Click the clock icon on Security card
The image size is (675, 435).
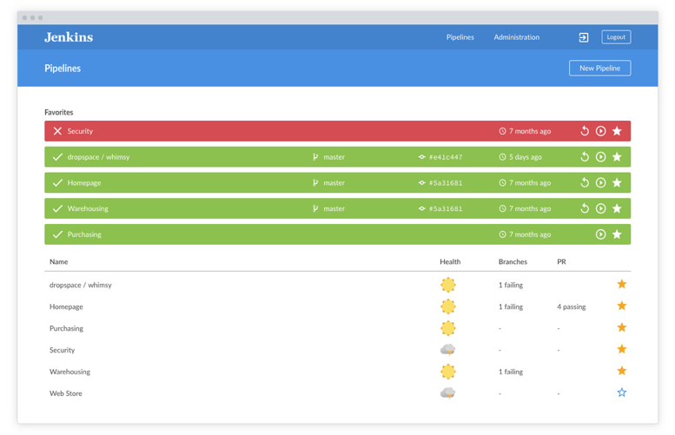[x=502, y=131]
